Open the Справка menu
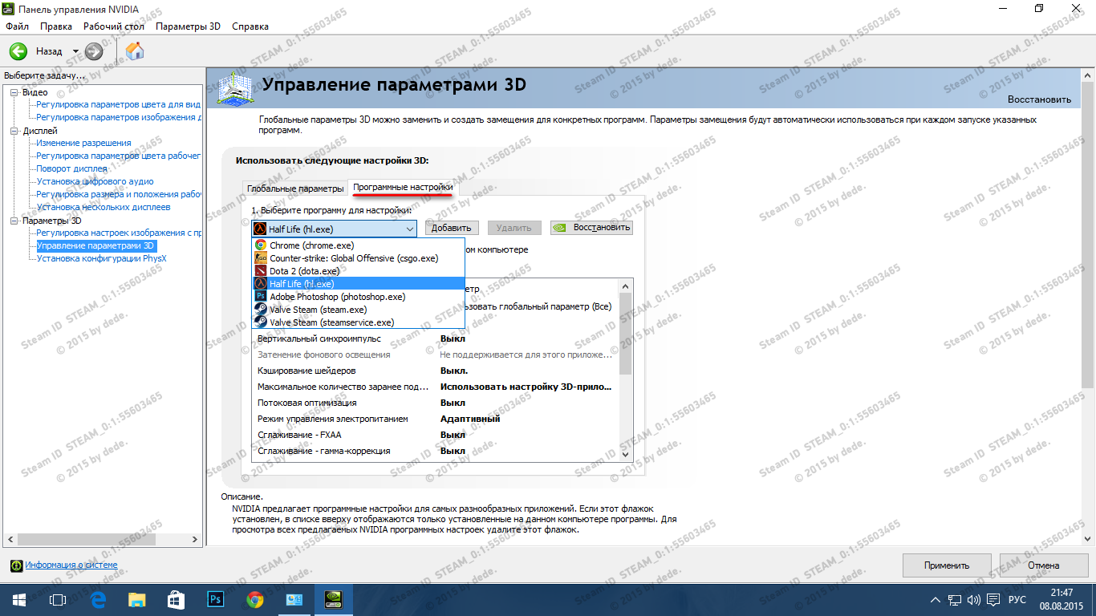 pyautogui.click(x=250, y=26)
